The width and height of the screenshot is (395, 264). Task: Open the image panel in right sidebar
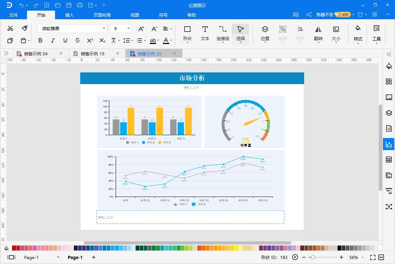[x=389, y=97]
